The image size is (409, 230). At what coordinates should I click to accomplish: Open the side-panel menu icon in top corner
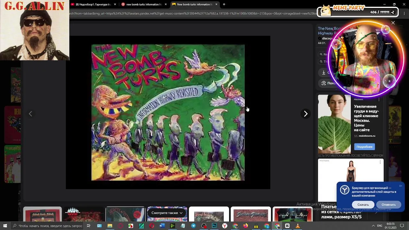coord(405,13)
